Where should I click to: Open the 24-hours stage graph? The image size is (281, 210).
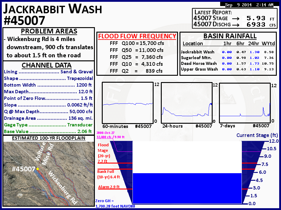point(187,103)
